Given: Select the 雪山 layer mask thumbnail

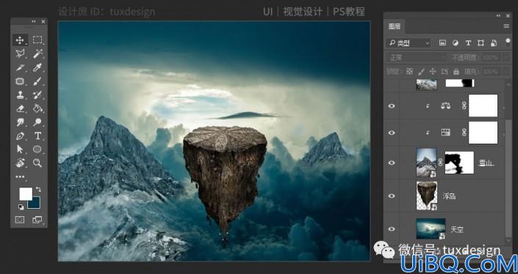Looking at the screenshot, I should pyautogui.click(x=459, y=163).
